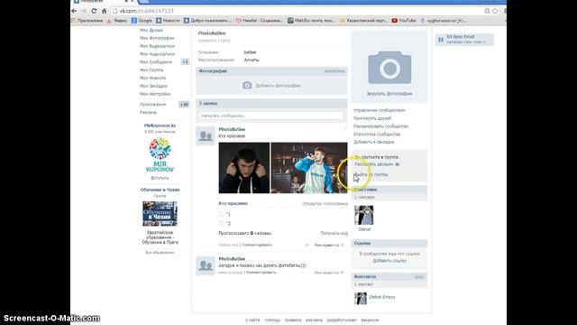
Task: Select poll option 2
Action: tap(221, 223)
